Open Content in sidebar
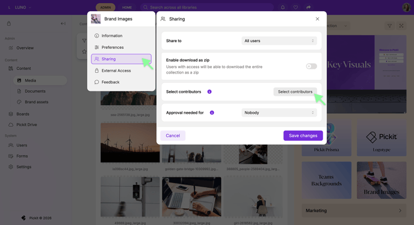This screenshot has width=414, height=225. 23,69
